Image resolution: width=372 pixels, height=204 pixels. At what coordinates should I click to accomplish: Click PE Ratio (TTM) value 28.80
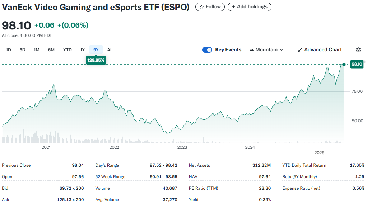tap(265, 188)
